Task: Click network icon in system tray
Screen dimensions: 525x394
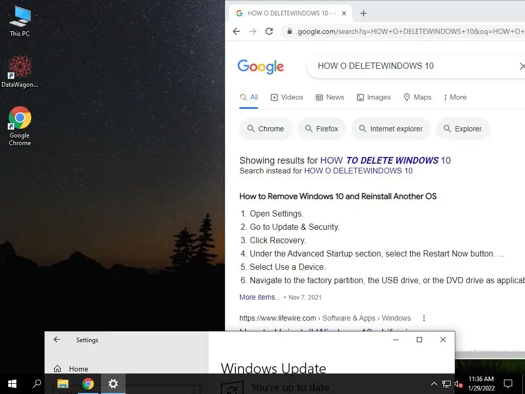Action: click(447, 384)
